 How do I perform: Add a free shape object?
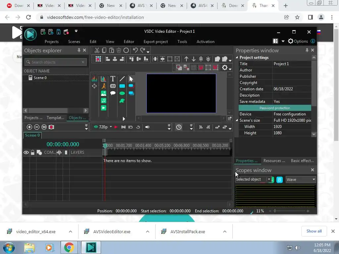click(x=122, y=101)
